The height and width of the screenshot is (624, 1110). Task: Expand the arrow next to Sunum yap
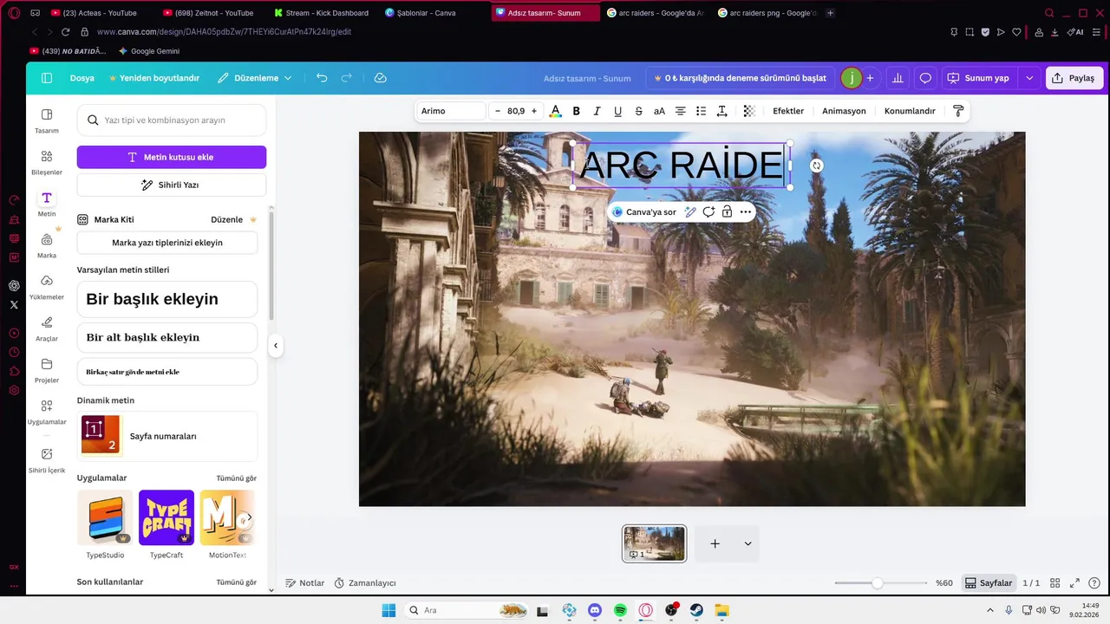coord(1029,78)
